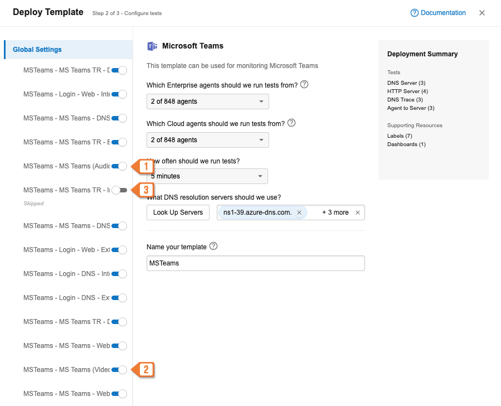Close the Deploy Template dialog
This screenshot has height=406, width=501.
482,13
